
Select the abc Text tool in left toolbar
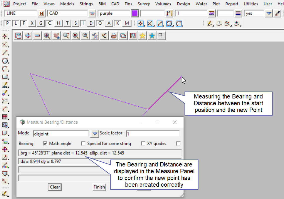coord(5,85)
